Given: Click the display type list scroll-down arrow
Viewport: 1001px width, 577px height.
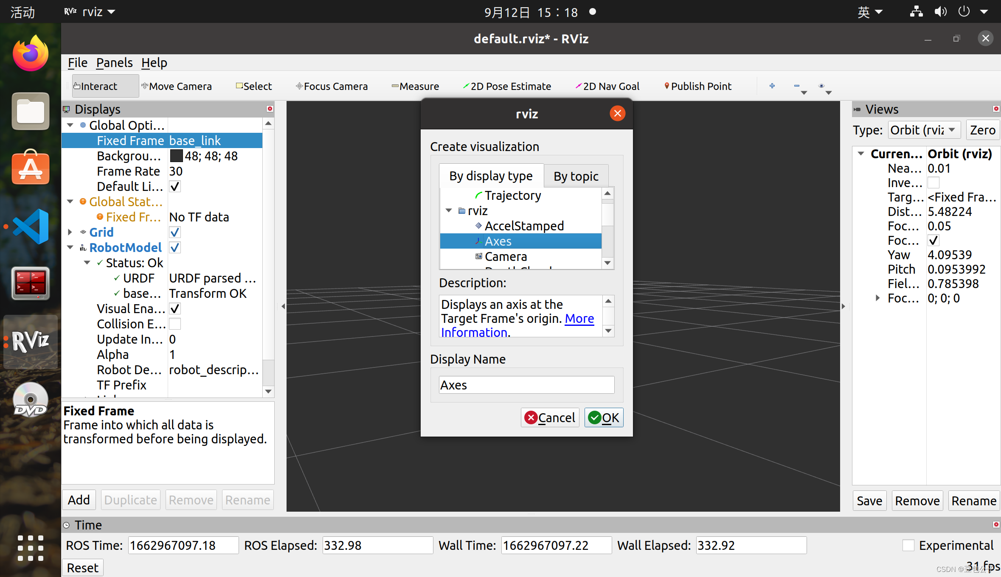Looking at the screenshot, I should point(607,263).
